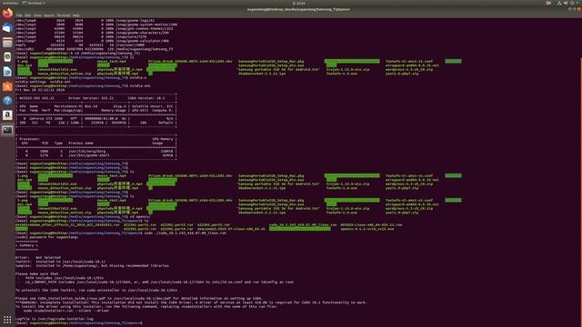582x327 pixels.
Task: Open the Terminal app menu in top bar
Action: point(34,3)
